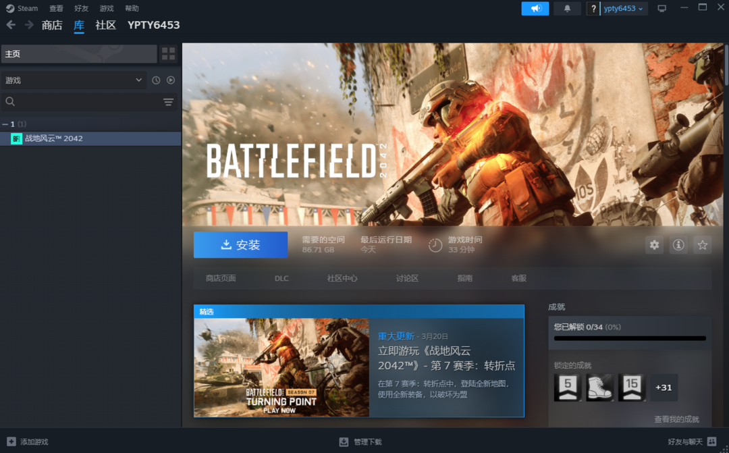This screenshot has height=453, width=729.
Task: Open the 社区 tab
Action: (105, 25)
